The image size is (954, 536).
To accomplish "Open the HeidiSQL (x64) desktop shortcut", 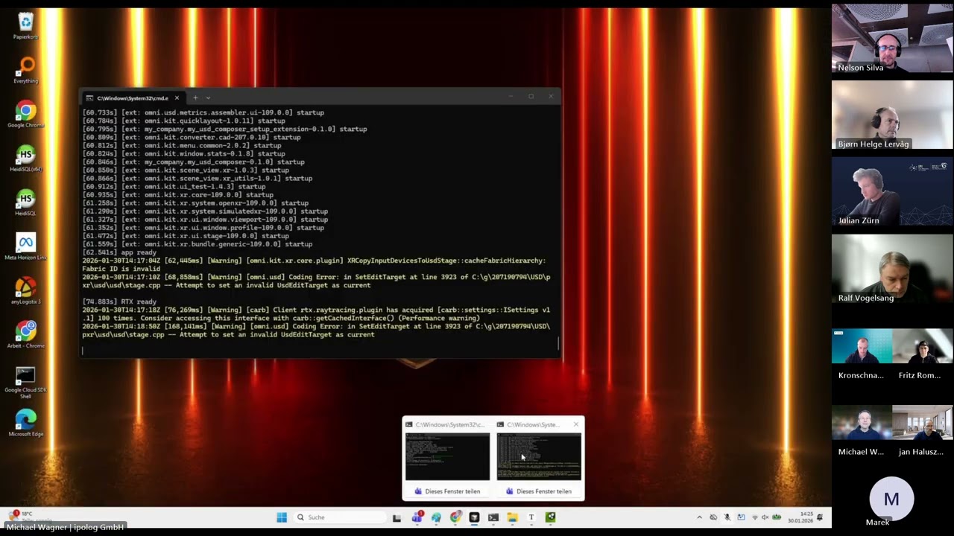I will 25,159.
